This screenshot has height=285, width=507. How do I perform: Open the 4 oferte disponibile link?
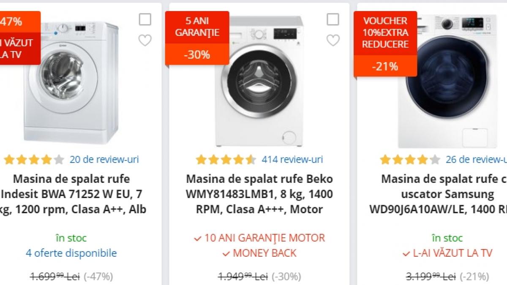click(71, 253)
